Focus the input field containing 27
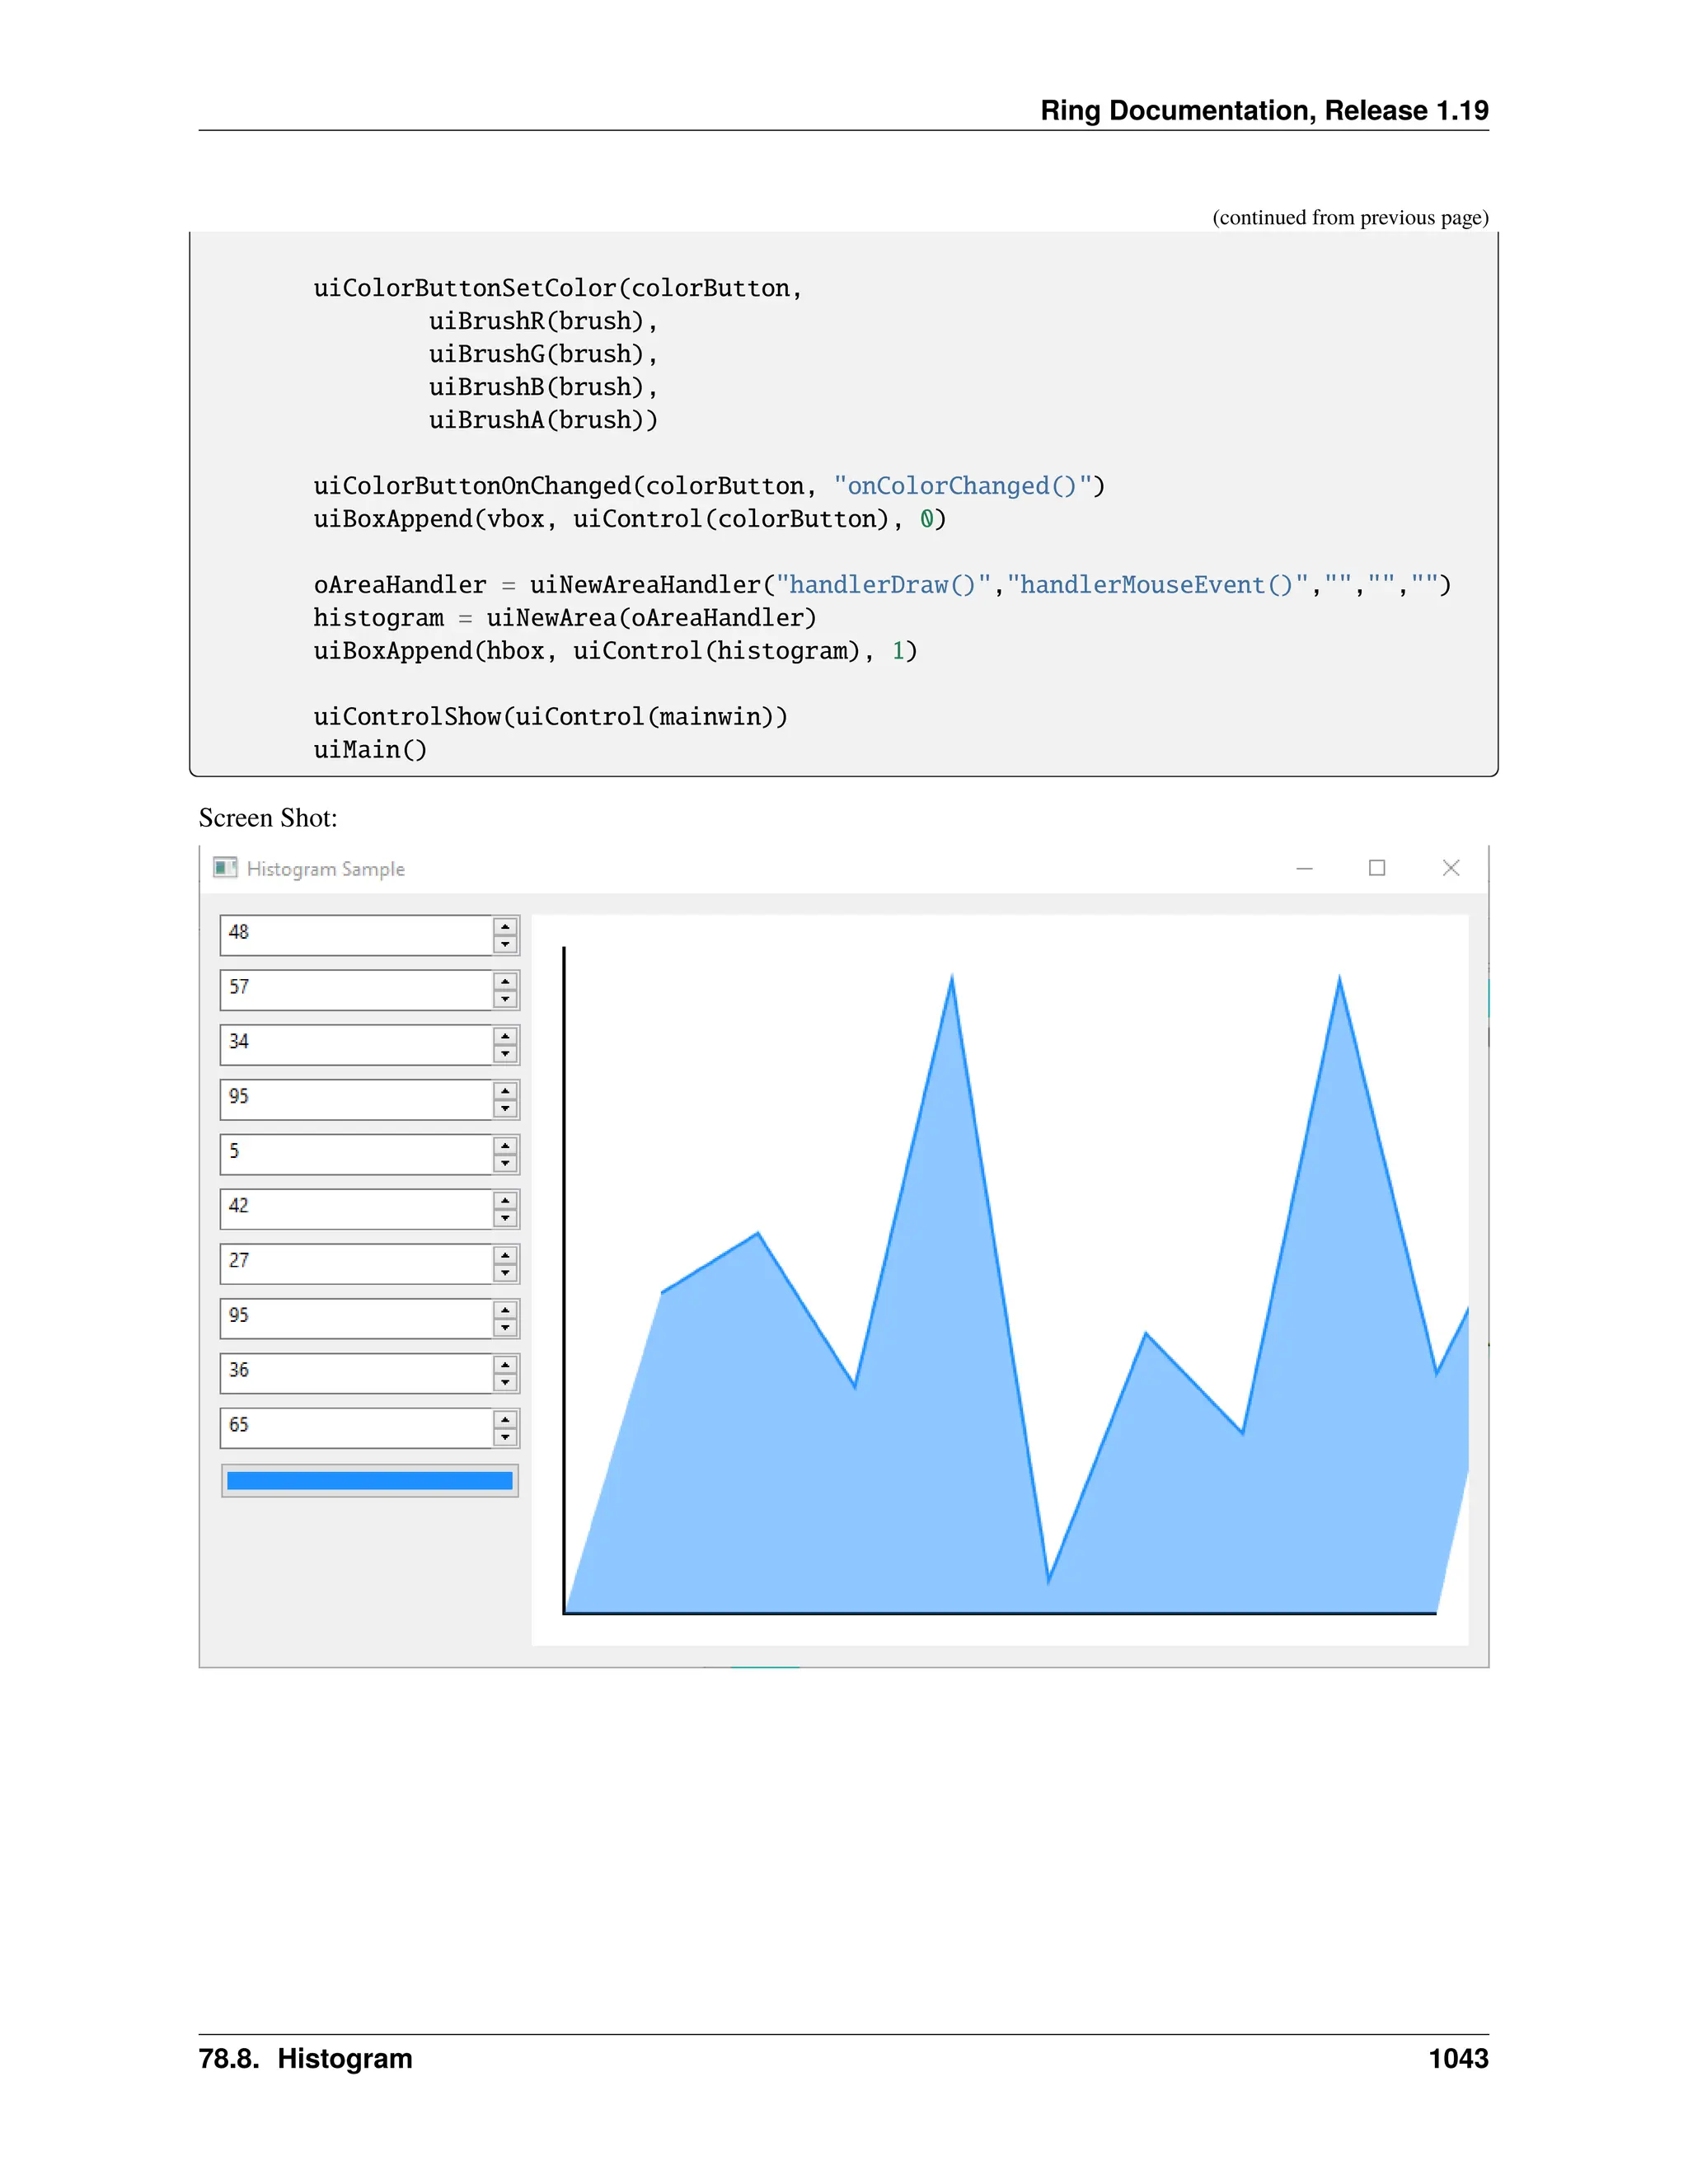The image size is (1688, 2184). pos(356,1264)
